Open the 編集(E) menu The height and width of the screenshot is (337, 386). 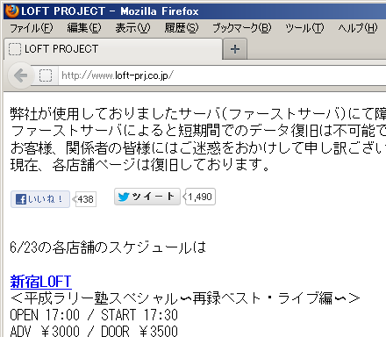point(84,28)
